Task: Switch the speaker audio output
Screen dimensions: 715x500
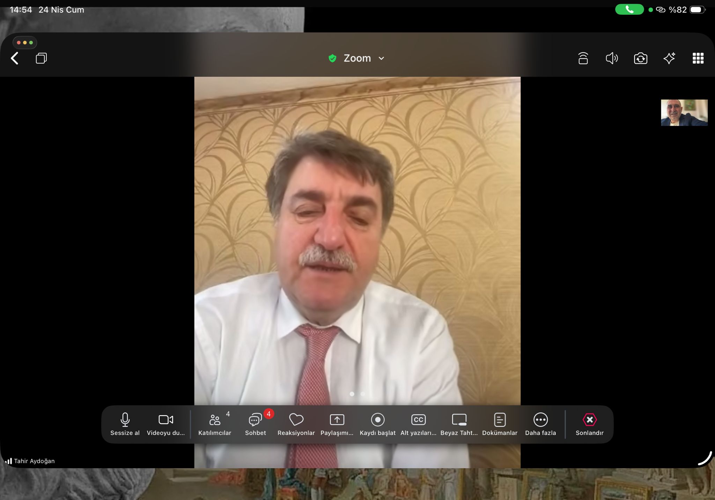Action: coord(612,58)
